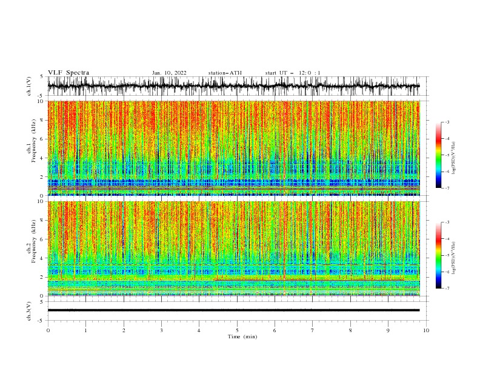Click the "6" tick on ch.1 frequency axis
Viewport: 480px width, 371px height.
coord(42,139)
